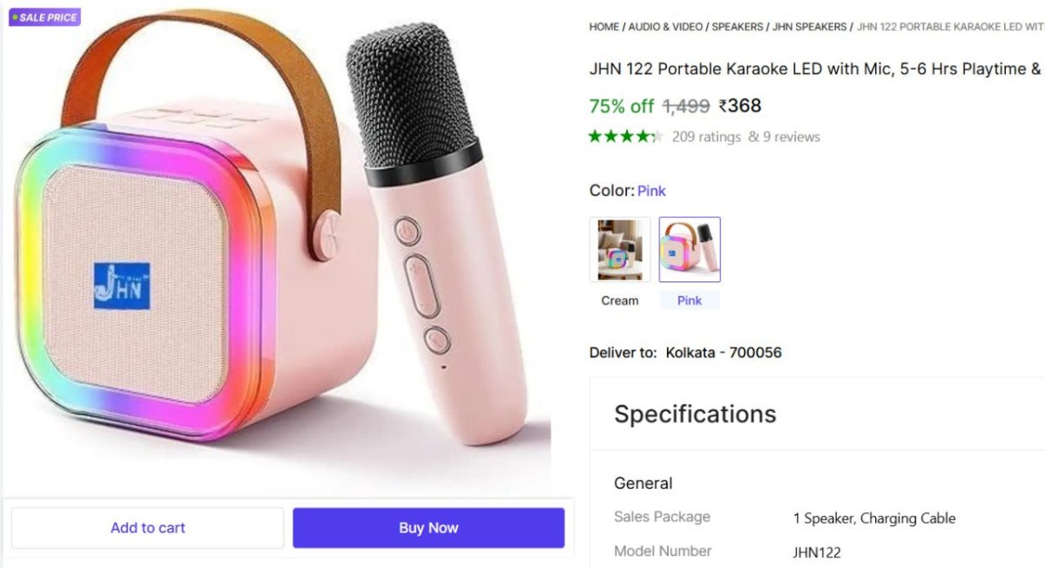Screen dimensions: 1045x568
Task: Click the ₹368 sale price
Action: tap(740, 106)
